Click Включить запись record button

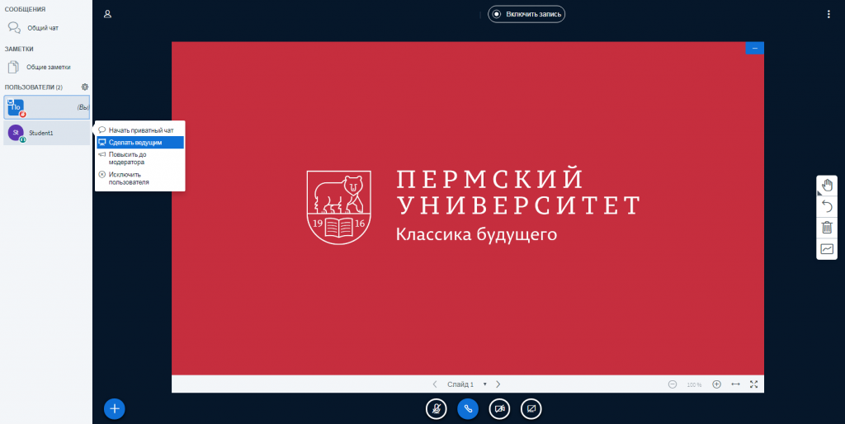point(526,14)
